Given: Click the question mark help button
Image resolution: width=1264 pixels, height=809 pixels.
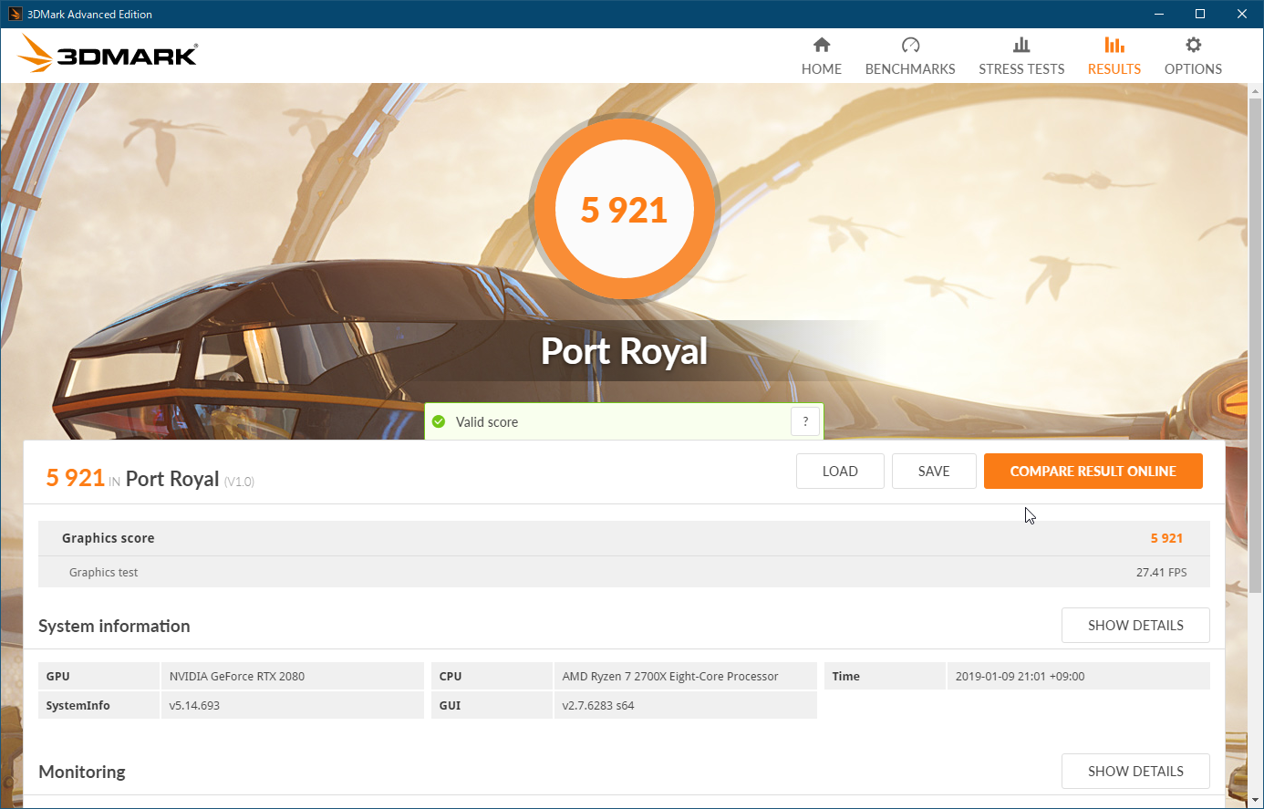Looking at the screenshot, I should [x=805, y=421].
